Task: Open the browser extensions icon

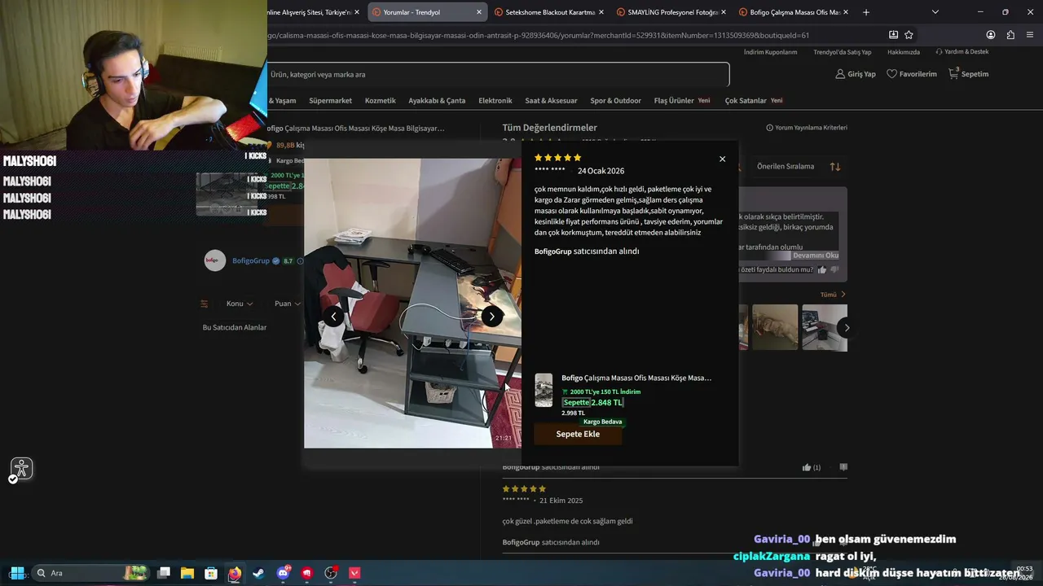Action: click(1010, 35)
